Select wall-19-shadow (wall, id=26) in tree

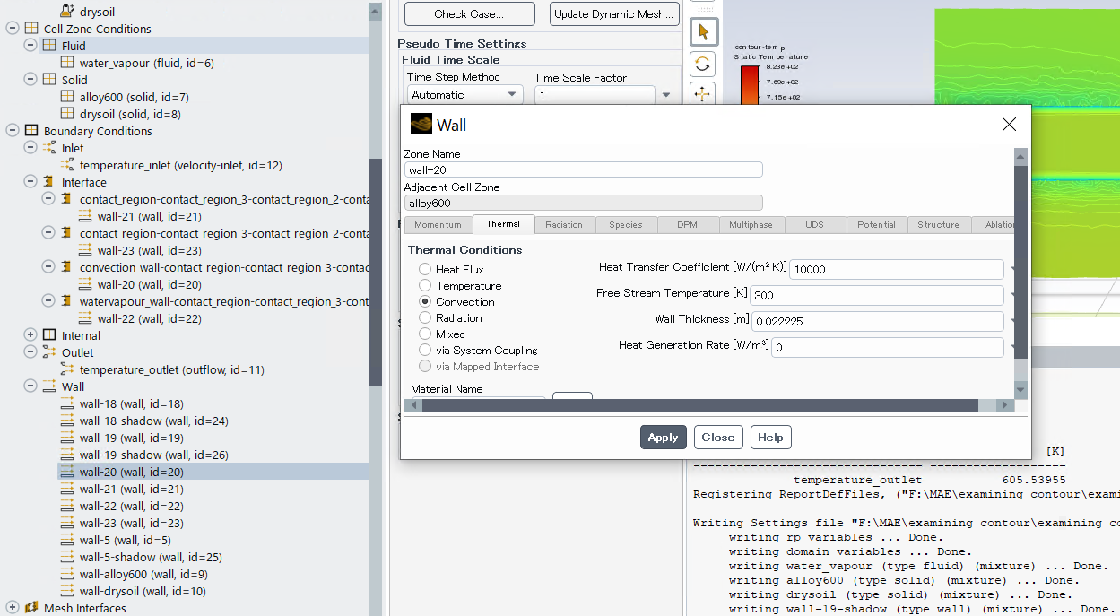154,455
